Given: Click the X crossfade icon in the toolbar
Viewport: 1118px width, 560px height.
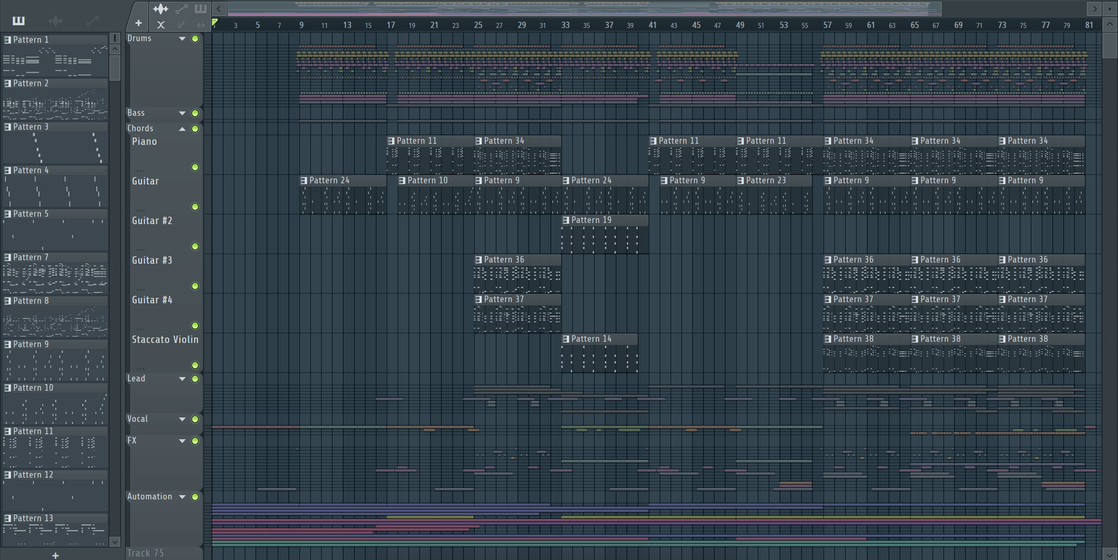Looking at the screenshot, I should (161, 25).
